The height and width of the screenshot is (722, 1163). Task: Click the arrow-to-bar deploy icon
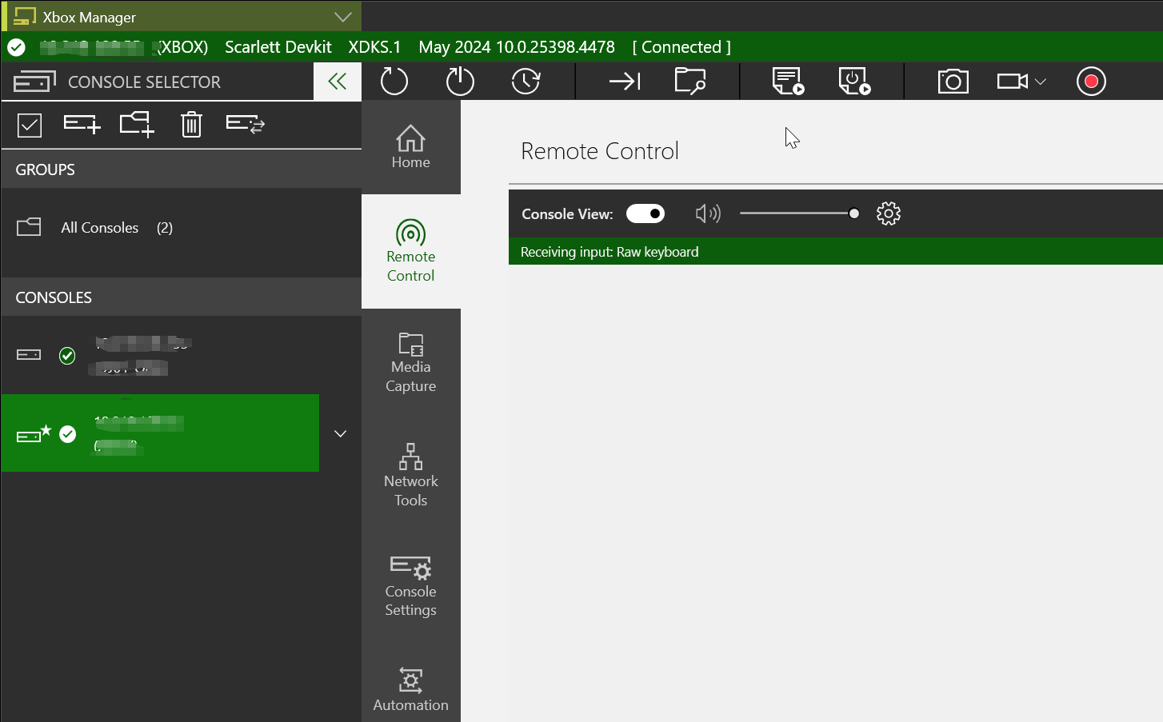[625, 81]
